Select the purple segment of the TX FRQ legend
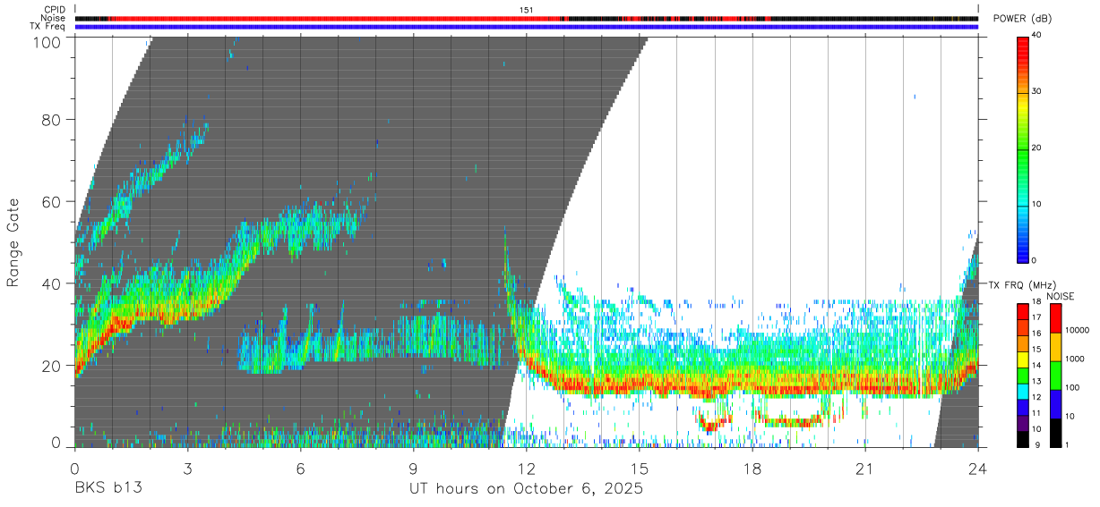 coord(1023,423)
